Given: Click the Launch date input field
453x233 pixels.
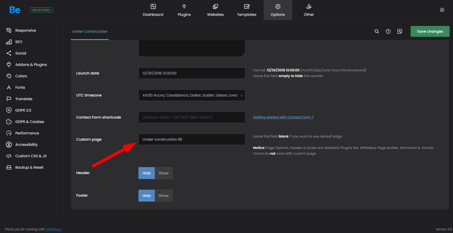Looking at the screenshot, I should click(x=192, y=73).
